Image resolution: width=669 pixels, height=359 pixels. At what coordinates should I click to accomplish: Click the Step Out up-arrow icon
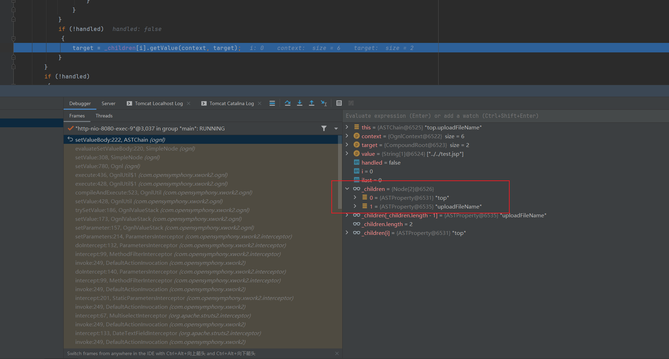(312, 103)
